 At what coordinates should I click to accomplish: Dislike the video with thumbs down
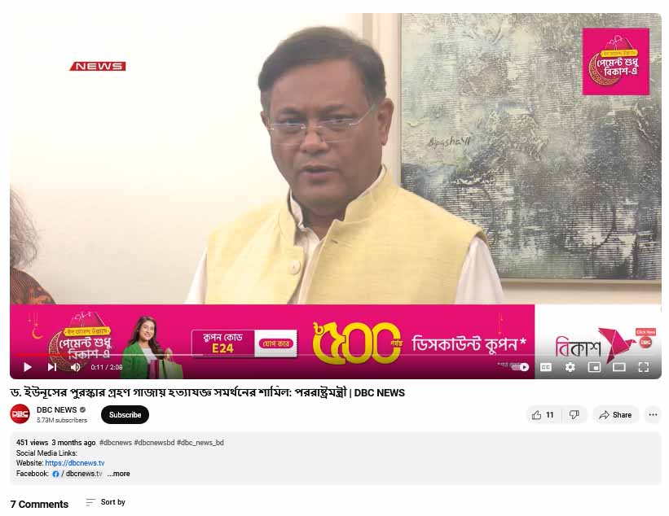coord(574,414)
